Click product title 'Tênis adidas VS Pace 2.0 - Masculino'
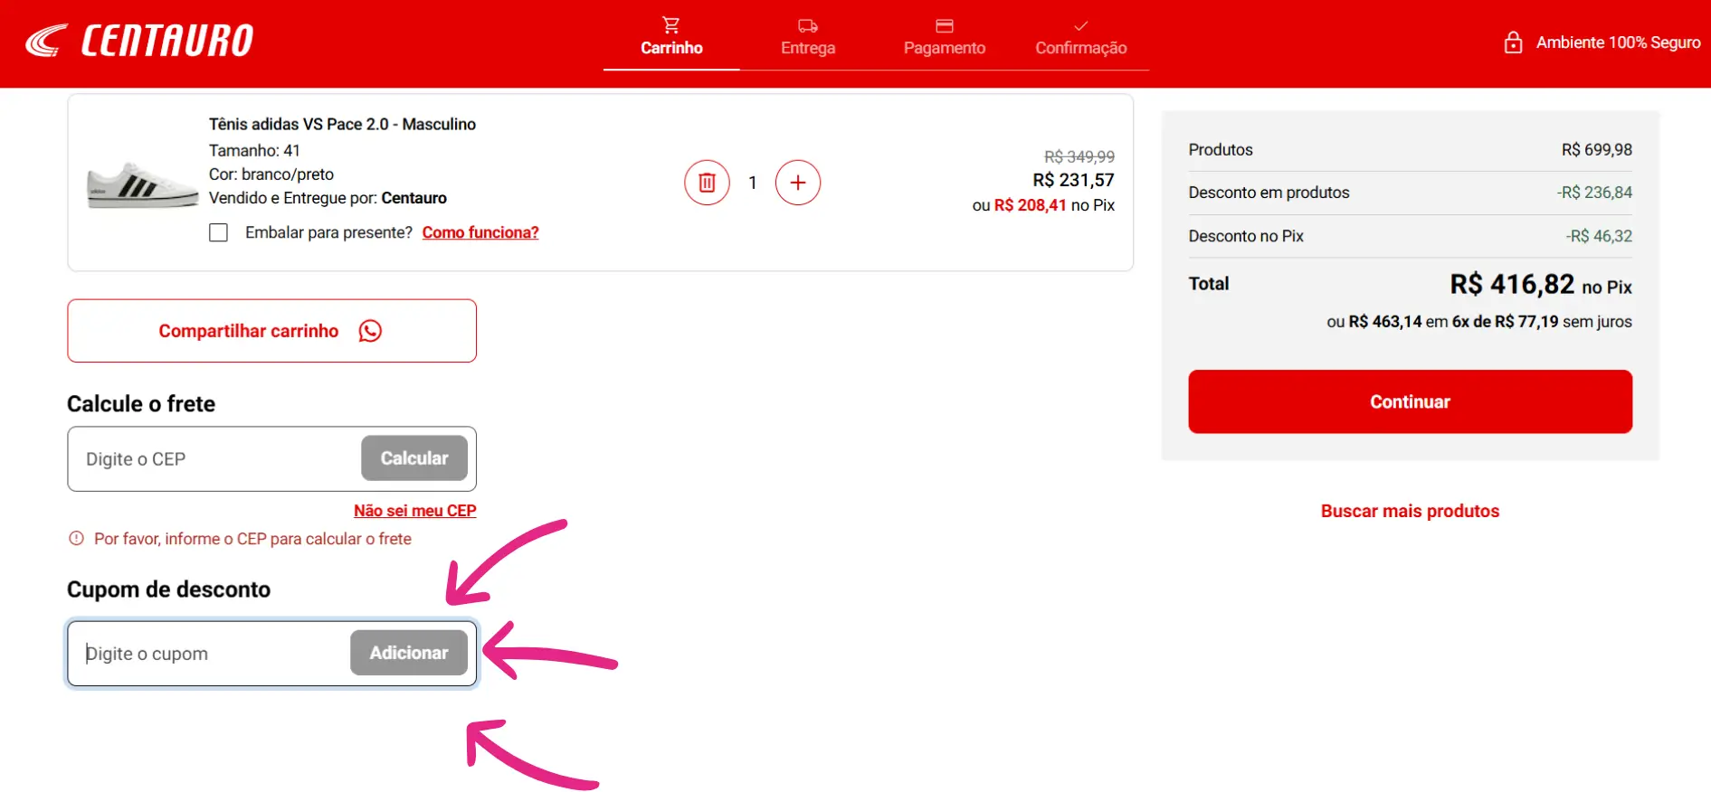This screenshot has height=792, width=1711. point(342,124)
